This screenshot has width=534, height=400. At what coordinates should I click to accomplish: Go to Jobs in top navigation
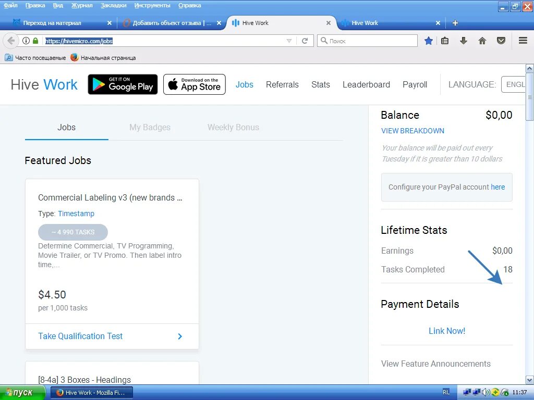245,84
